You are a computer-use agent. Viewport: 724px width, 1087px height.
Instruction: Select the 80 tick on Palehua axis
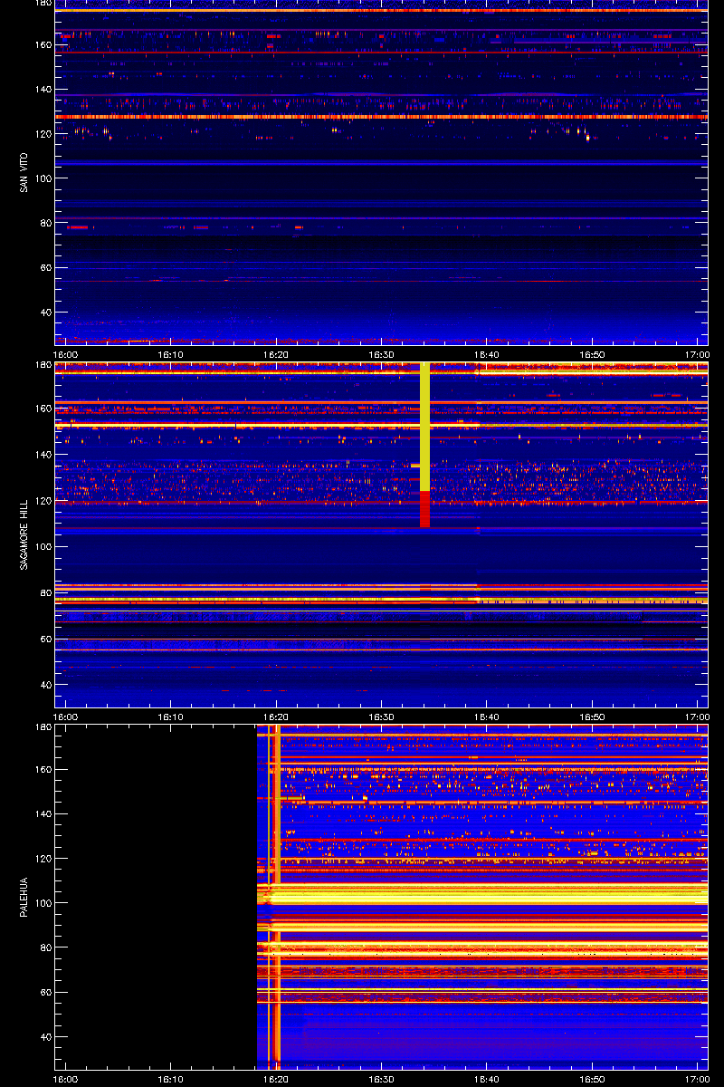pyautogui.click(x=45, y=948)
